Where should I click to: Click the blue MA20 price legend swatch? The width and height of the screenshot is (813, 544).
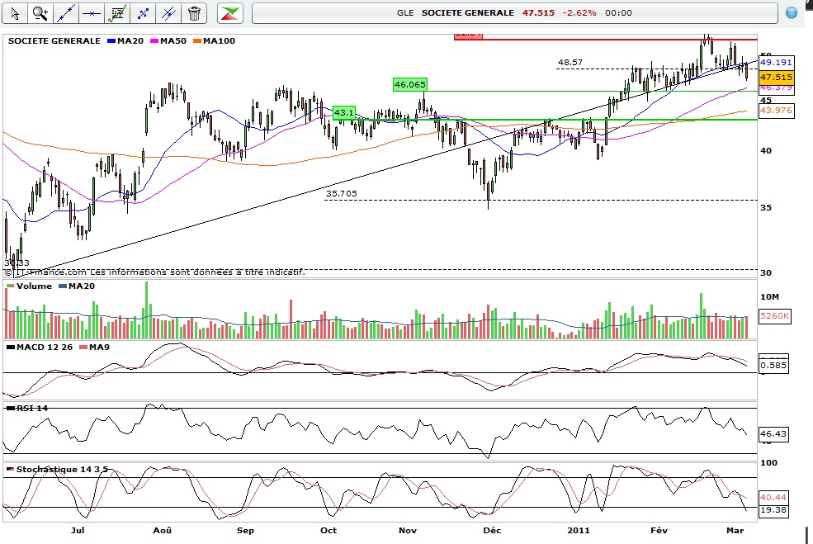click(x=111, y=41)
